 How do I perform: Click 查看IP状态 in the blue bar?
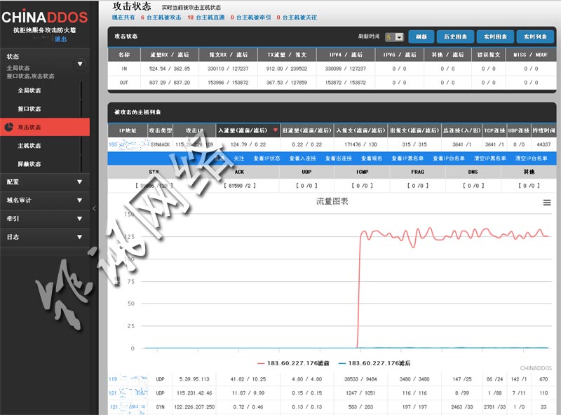266,158
